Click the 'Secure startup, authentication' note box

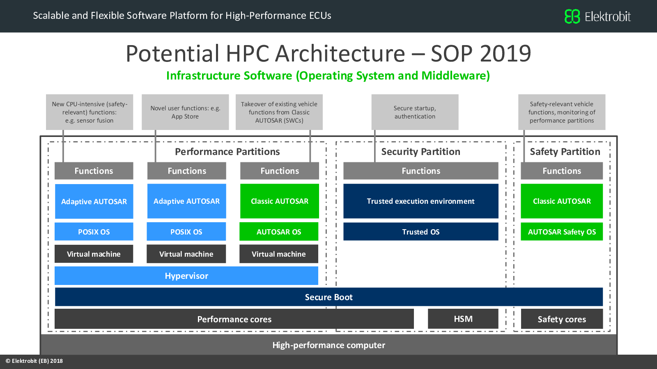click(415, 112)
